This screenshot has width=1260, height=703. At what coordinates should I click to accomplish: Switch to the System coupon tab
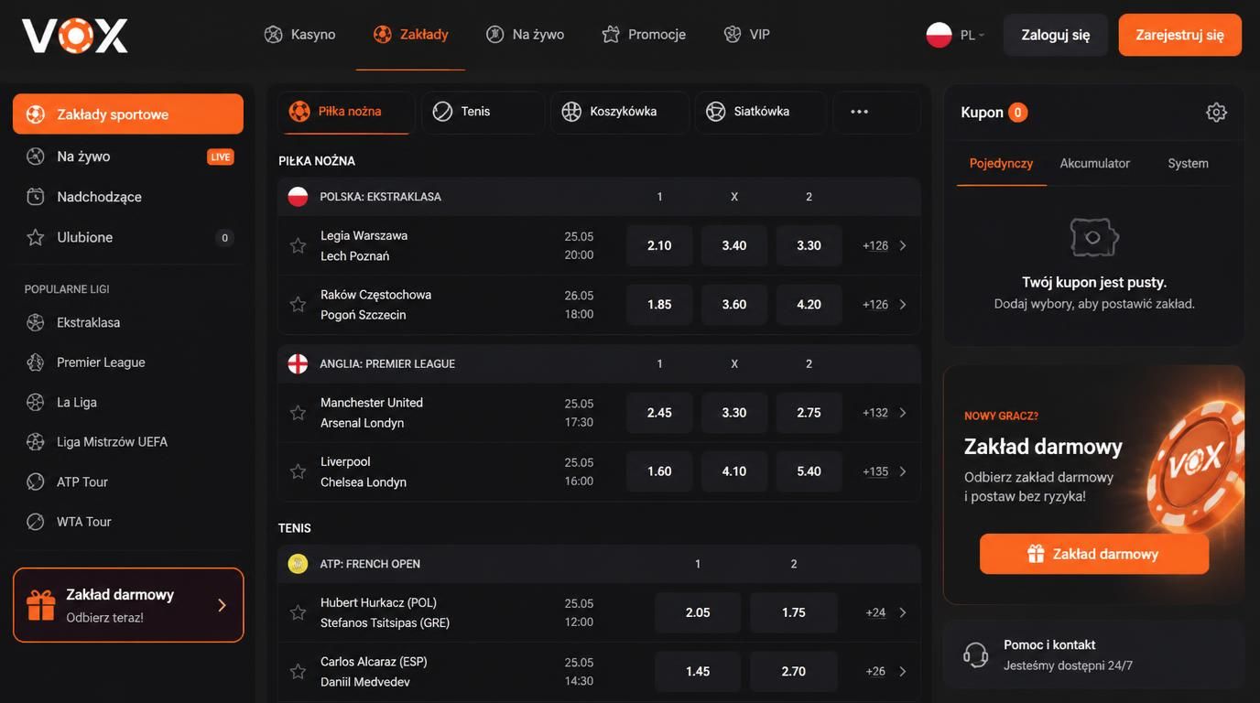(1189, 163)
